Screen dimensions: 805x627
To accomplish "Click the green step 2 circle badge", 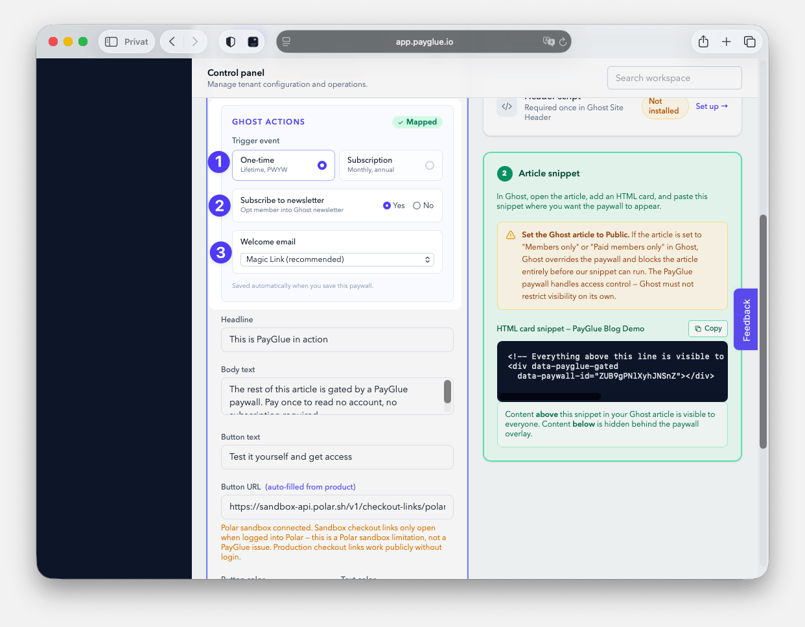I will (504, 173).
